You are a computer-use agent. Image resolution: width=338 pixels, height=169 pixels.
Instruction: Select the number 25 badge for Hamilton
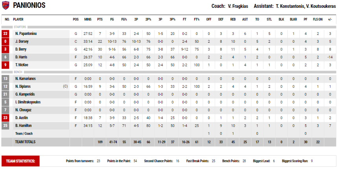pyautogui.click(x=6, y=125)
